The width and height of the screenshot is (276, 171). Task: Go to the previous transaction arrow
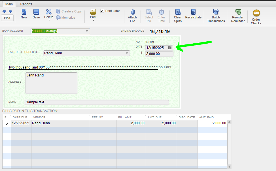[4, 11]
